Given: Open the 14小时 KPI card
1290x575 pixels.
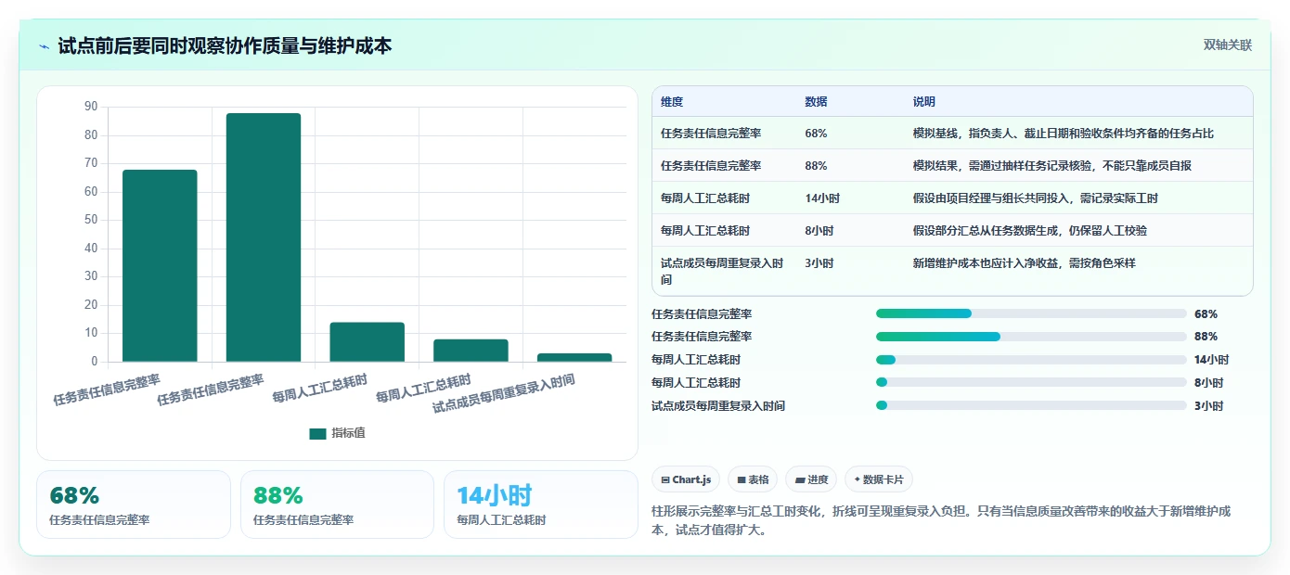Looking at the screenshot, I should tap(541, 505).
